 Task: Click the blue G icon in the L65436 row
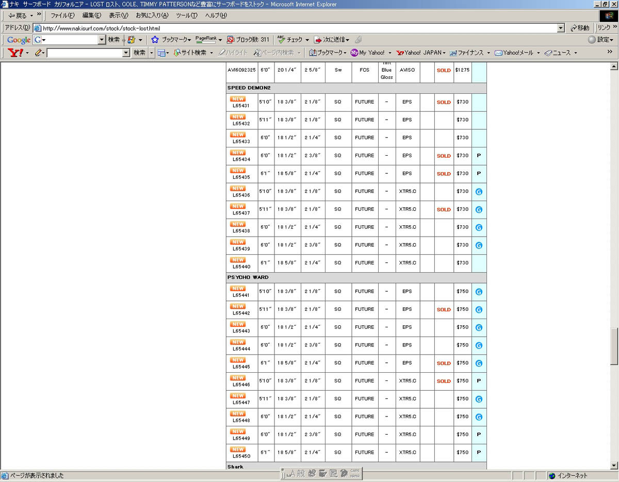[x=479, y=192]
